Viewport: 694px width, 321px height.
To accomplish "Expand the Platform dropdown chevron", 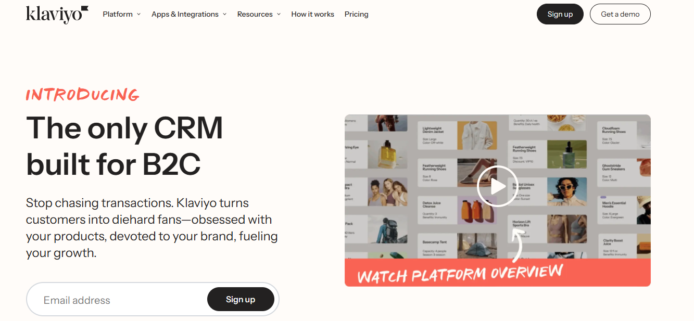I will pyautogui.click(x=138, y=14).
